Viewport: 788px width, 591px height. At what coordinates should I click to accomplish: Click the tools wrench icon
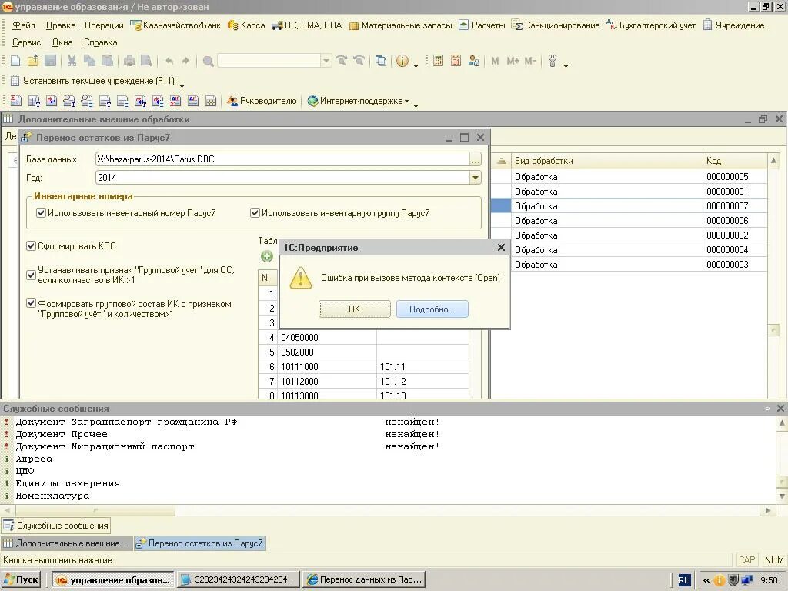[553, 61]
